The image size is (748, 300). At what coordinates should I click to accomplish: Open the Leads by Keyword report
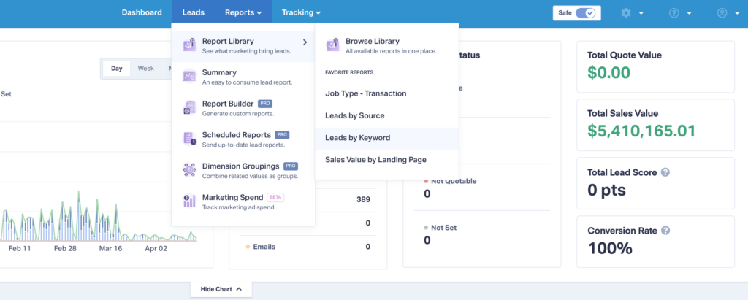point(387,138)
